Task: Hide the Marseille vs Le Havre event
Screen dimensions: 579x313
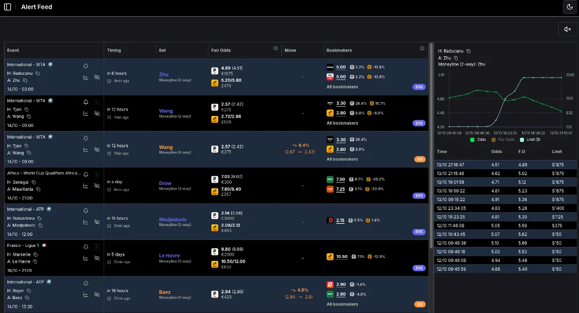Action: (97, 258)
